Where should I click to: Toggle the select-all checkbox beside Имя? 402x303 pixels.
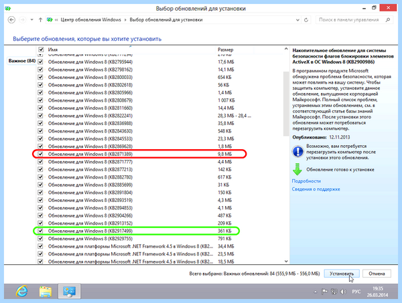[41, 49]
